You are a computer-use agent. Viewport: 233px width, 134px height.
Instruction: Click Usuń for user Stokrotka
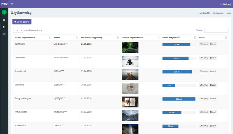coord(213,85)
